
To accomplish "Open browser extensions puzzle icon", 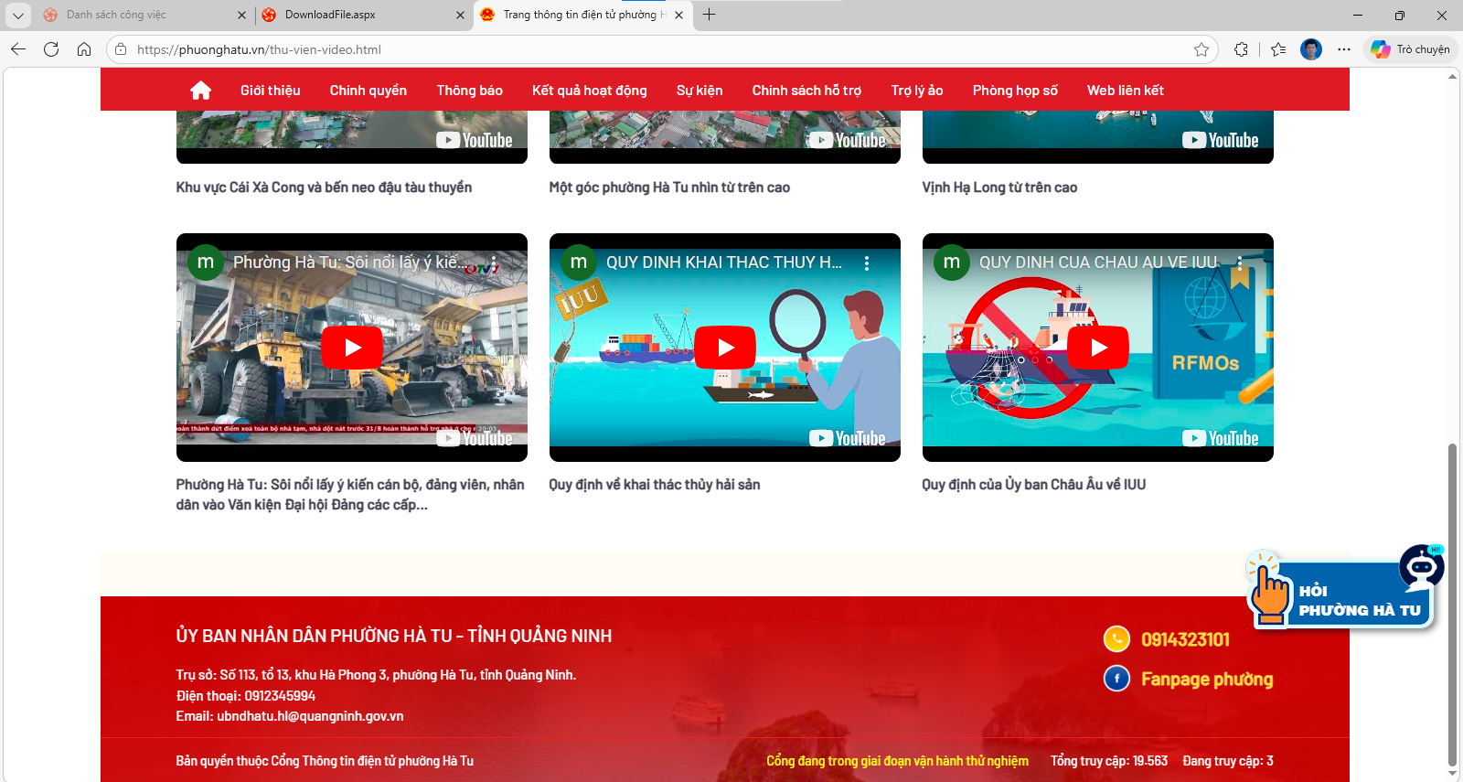I will click(x=1241, y=49).
